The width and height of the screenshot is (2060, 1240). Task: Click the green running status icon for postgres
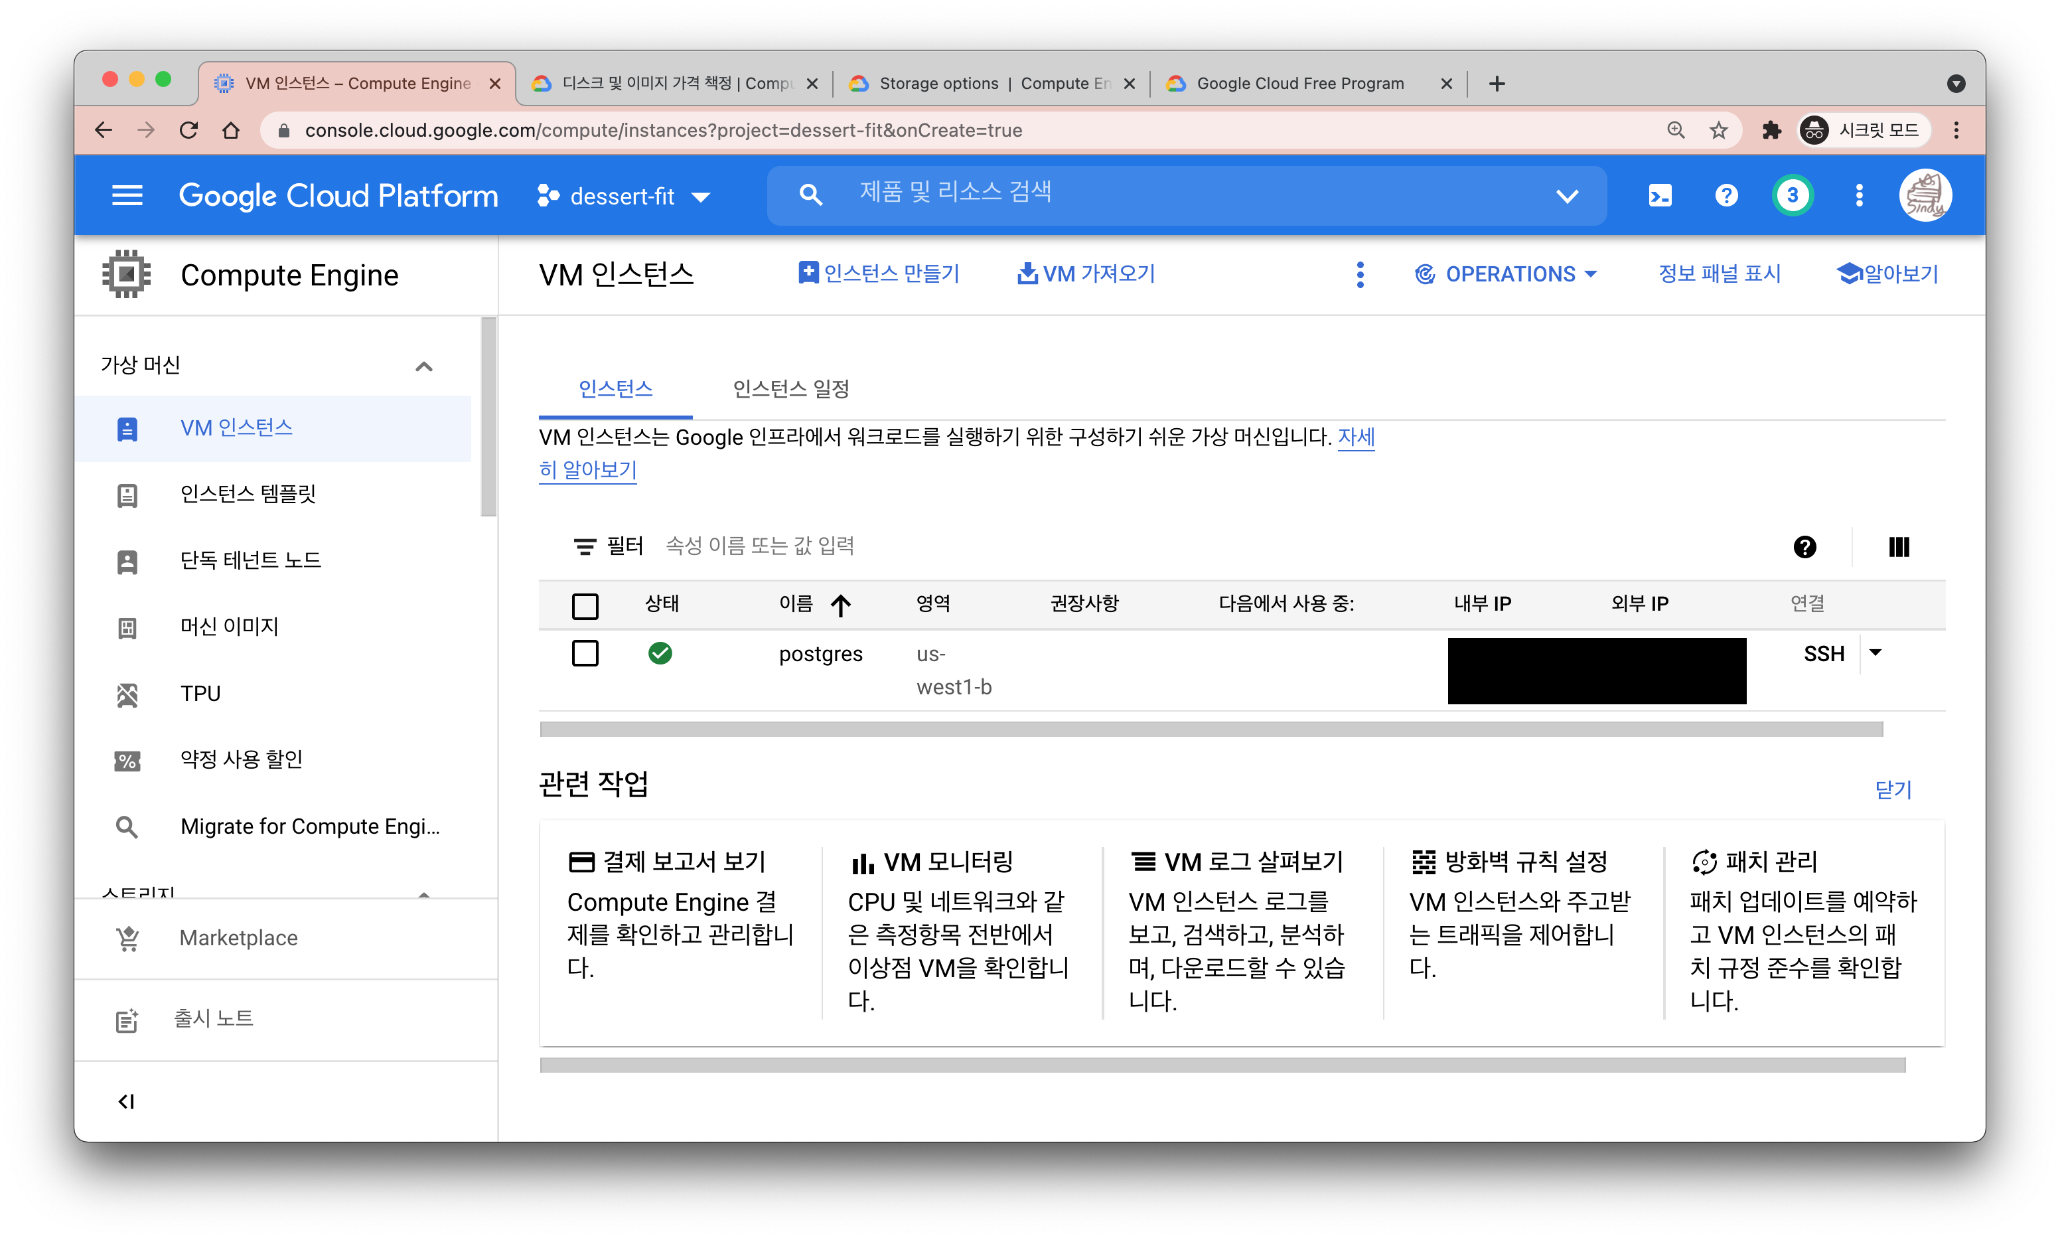[660, 653]
